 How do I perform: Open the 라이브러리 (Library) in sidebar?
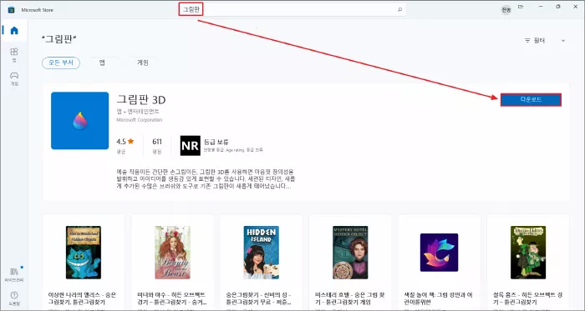(14, 274)
